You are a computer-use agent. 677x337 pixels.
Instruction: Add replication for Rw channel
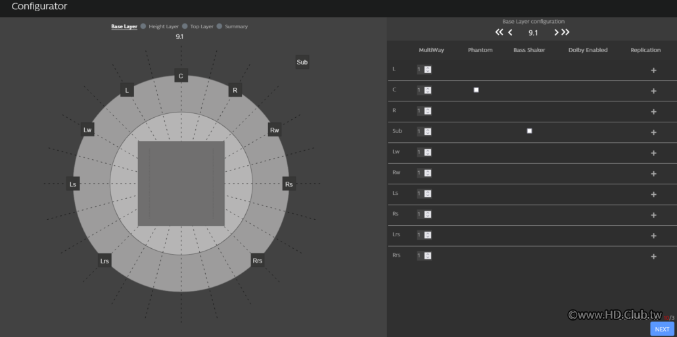pyautogui.click(x=653, y=174)
